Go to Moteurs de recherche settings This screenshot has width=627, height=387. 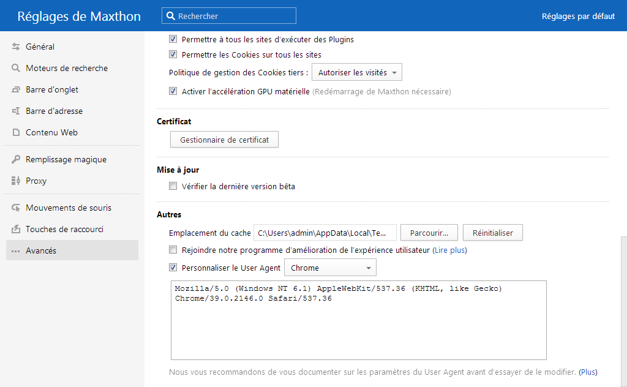[x=72, y=68]
